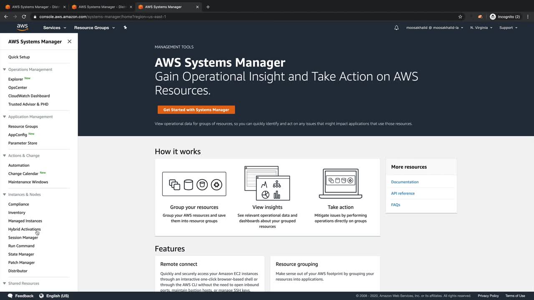This screenshot has width=534, height=300.
Task: Open the Documentation link
Action: coord(405,182)
